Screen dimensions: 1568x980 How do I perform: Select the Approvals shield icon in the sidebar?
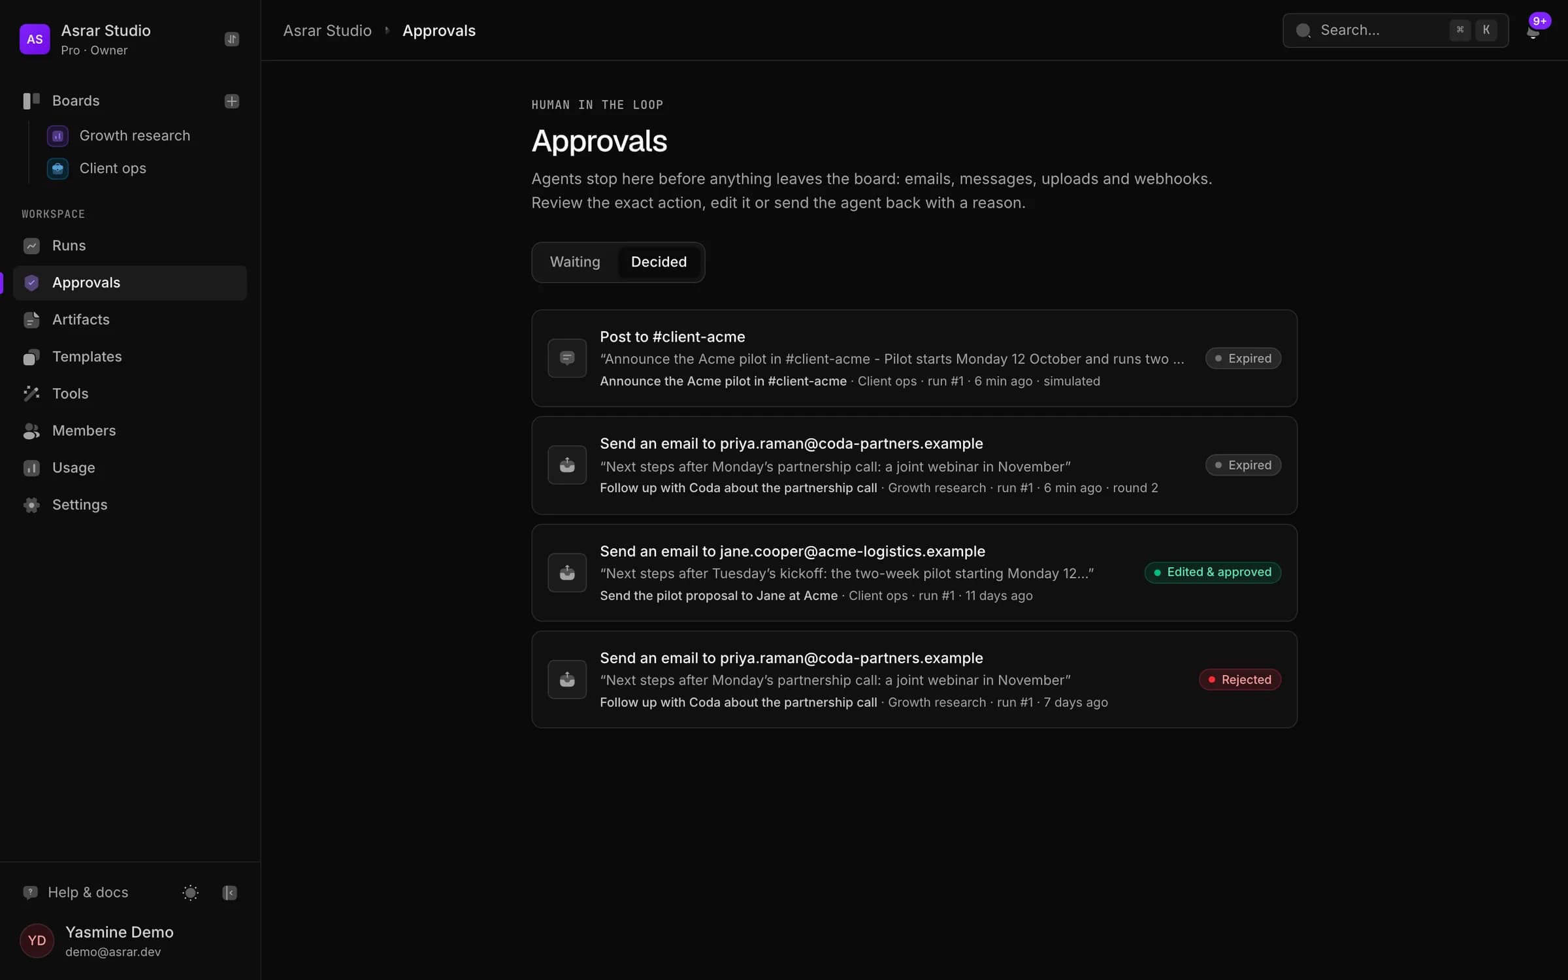click(x=31, y=283)
